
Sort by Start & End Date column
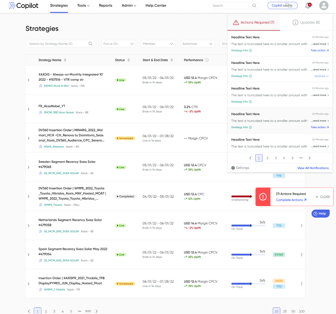click(x=172, y=60)
